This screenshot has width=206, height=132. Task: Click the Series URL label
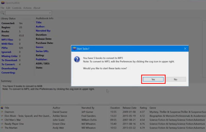click(42, 51)
